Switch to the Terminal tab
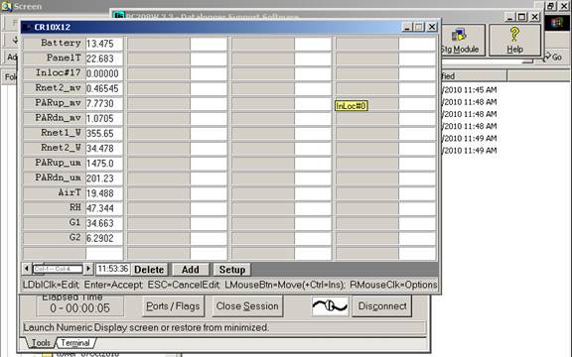Viewport: 572px width, 357px height. (x=75, y=343)
